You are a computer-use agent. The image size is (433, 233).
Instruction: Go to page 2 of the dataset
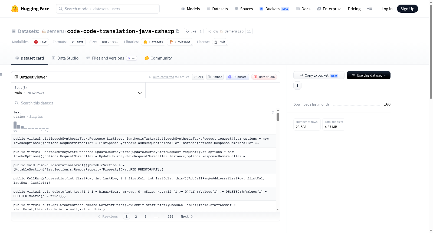[x=136, y=216]
